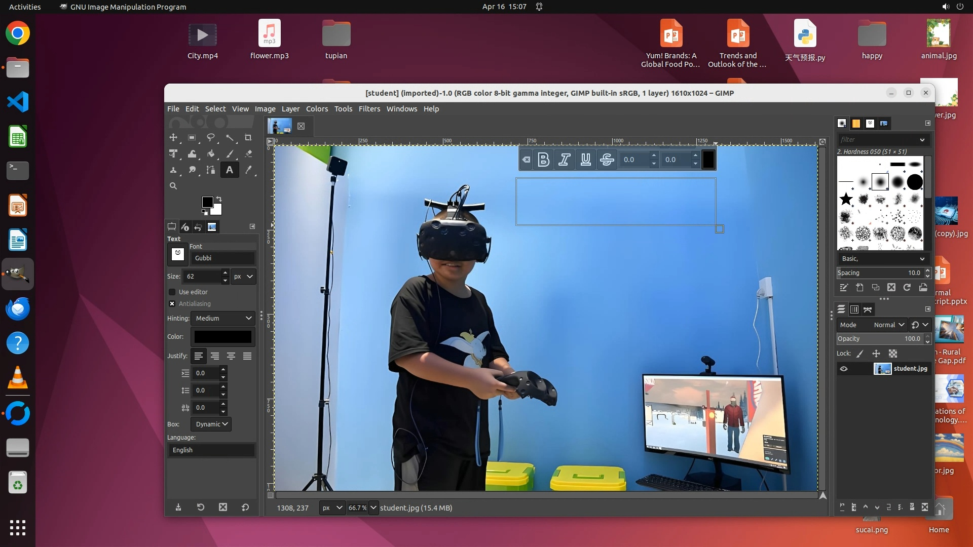Select the Eraser tool
This screenshot has height=547, width=973.
tap(248, 154)
